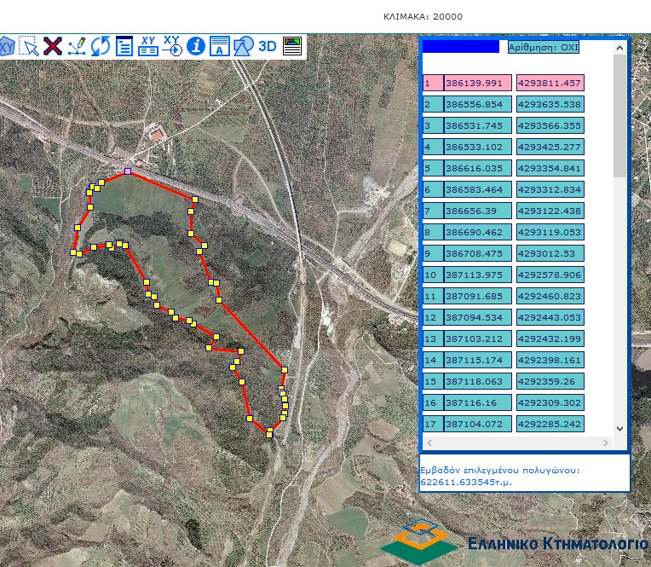The image size is (651, 567).
Task: Open the XY coordinate table tool
Action: [x=148, y=46]
